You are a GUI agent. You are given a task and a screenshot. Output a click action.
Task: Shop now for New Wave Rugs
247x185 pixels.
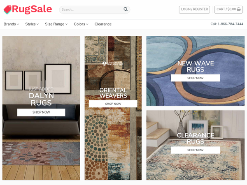[x=195, y=78]
